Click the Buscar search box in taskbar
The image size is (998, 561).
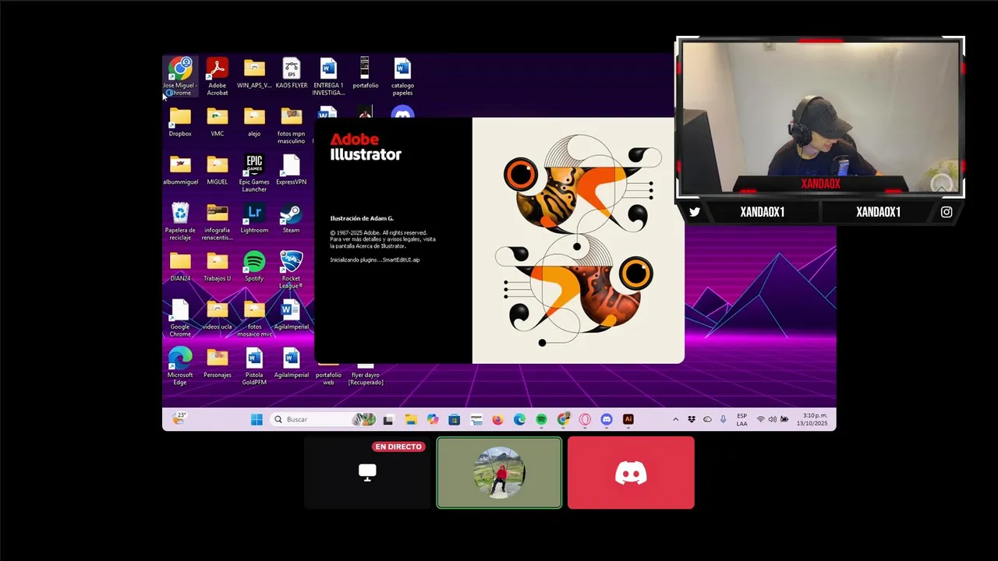(x=324, y=419)
